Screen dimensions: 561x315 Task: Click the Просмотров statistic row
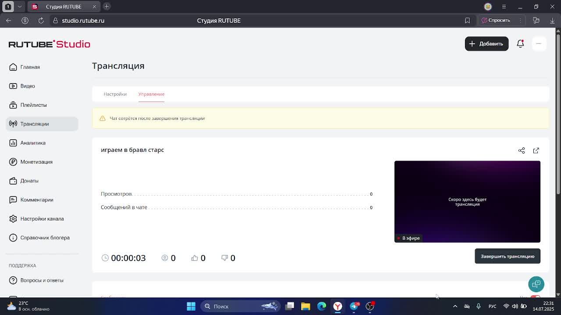(x=237, y=194)
